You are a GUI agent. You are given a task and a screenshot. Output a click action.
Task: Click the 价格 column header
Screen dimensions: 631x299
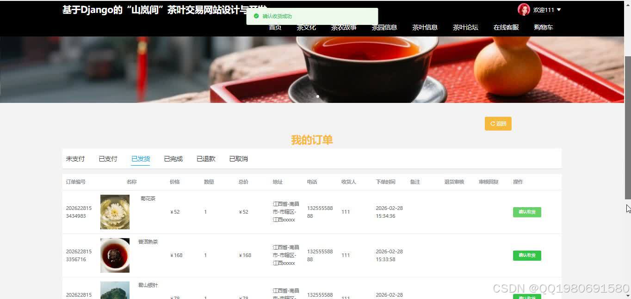[x=175, y=182]
